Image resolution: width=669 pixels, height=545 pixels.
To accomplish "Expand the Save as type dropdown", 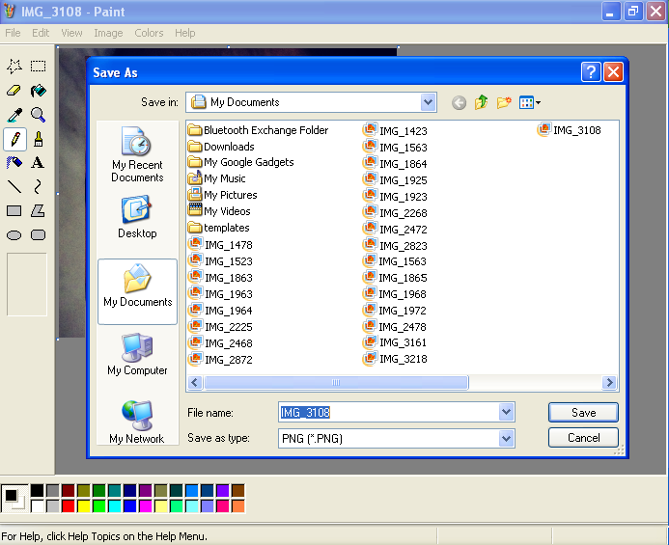I will pyautogui.click(x=506, y=438).
